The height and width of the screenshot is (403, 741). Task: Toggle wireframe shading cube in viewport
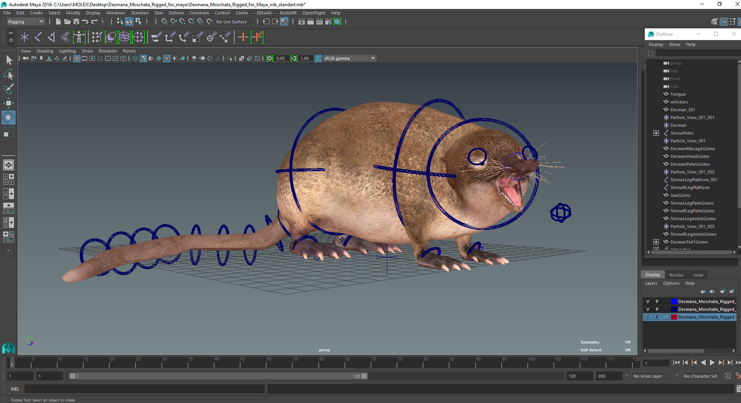point(135,58)
